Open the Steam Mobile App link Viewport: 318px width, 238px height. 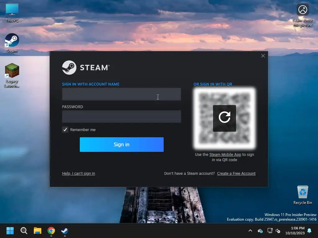[x=225, y=154]
